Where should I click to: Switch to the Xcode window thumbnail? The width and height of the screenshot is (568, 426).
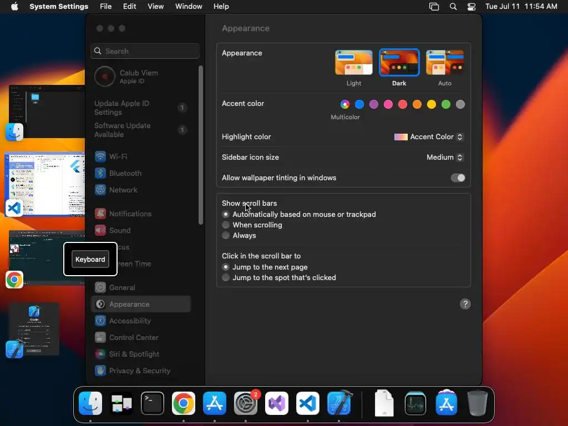tap(34, 329)
